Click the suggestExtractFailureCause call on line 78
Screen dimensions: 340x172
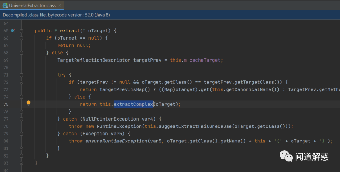[x=195, y=126]
